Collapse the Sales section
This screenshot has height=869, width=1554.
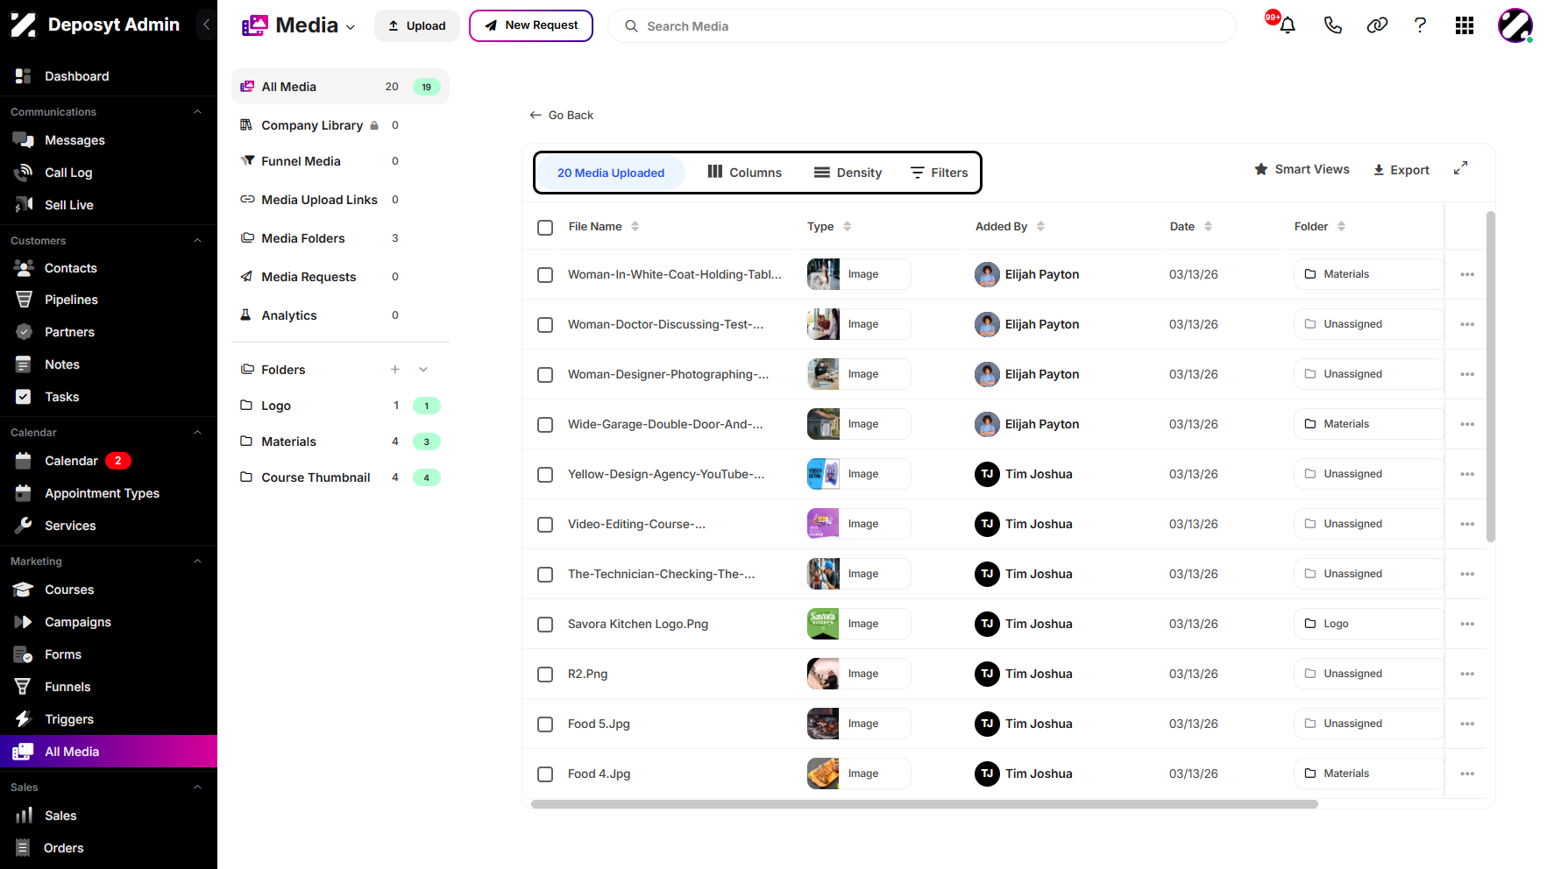pos(197,788)
